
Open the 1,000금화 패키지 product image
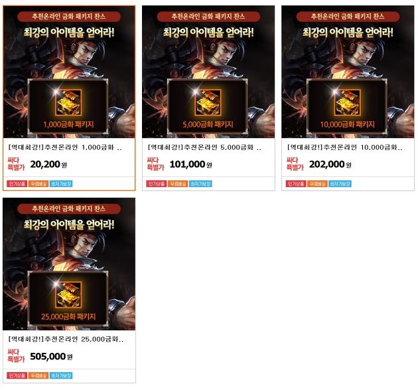pyautogui.click(x=69, y=72)
